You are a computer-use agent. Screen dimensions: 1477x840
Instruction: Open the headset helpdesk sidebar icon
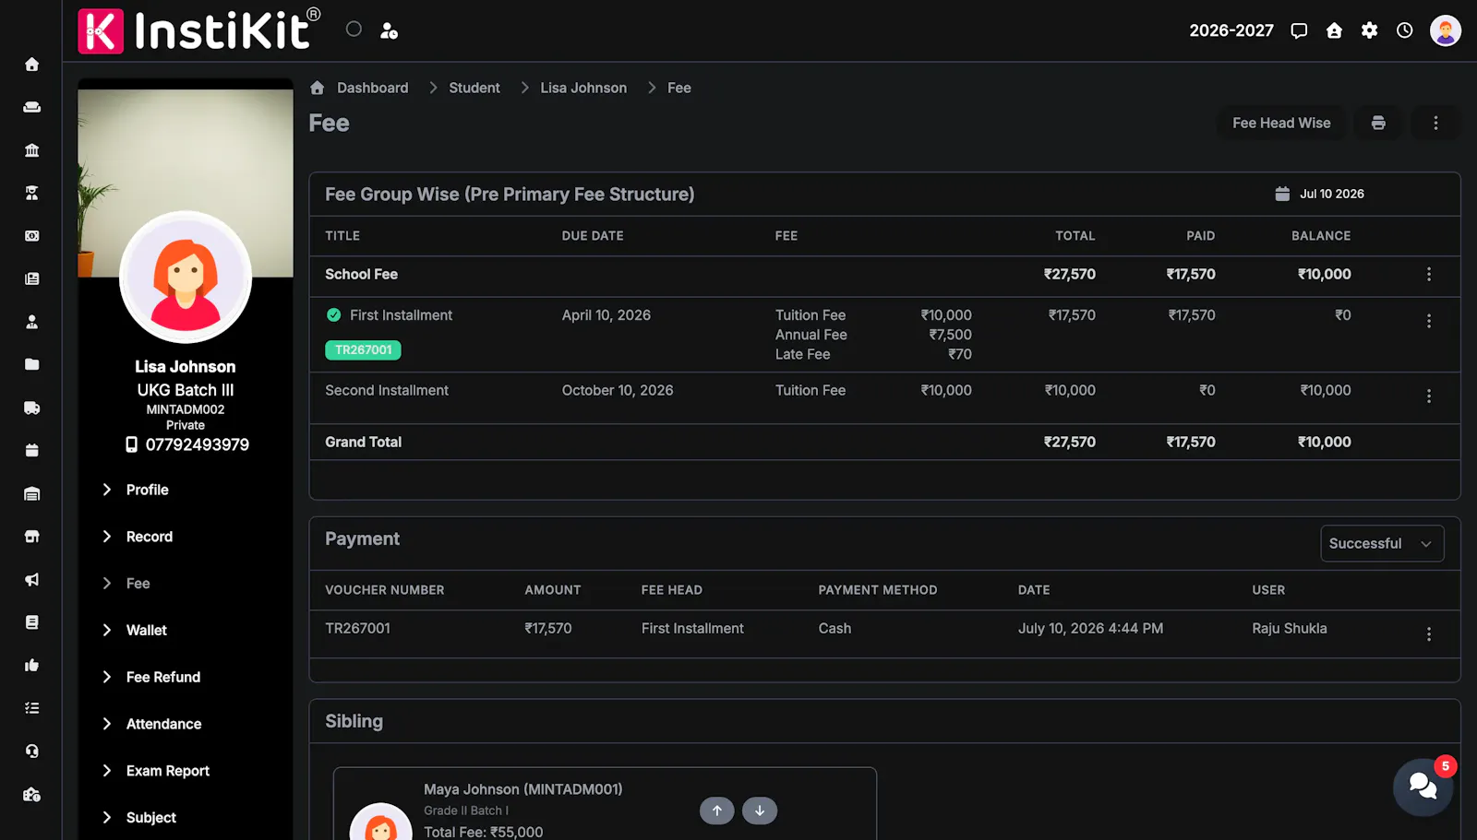tap(31, 751)
